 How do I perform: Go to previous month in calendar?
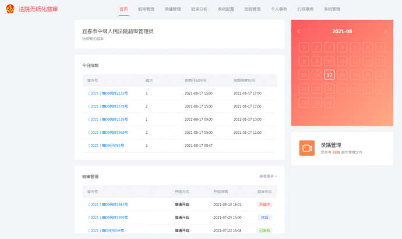299,31
